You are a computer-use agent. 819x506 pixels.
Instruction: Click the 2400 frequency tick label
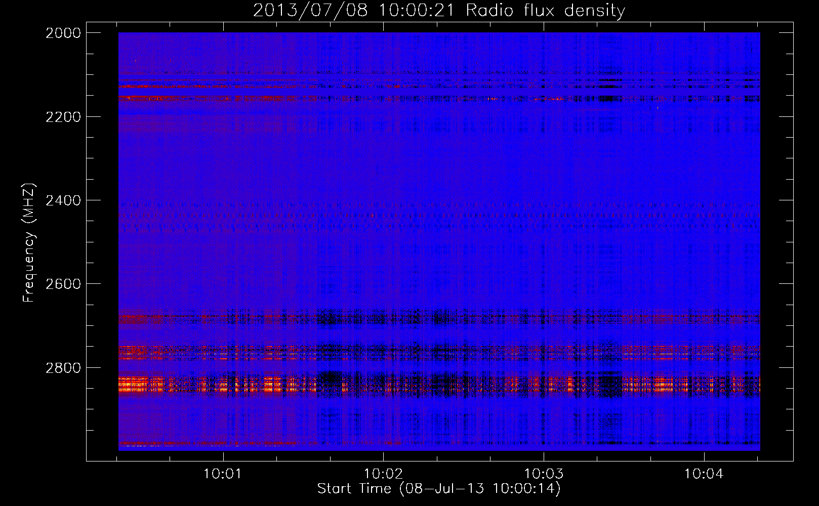[63, 200]
